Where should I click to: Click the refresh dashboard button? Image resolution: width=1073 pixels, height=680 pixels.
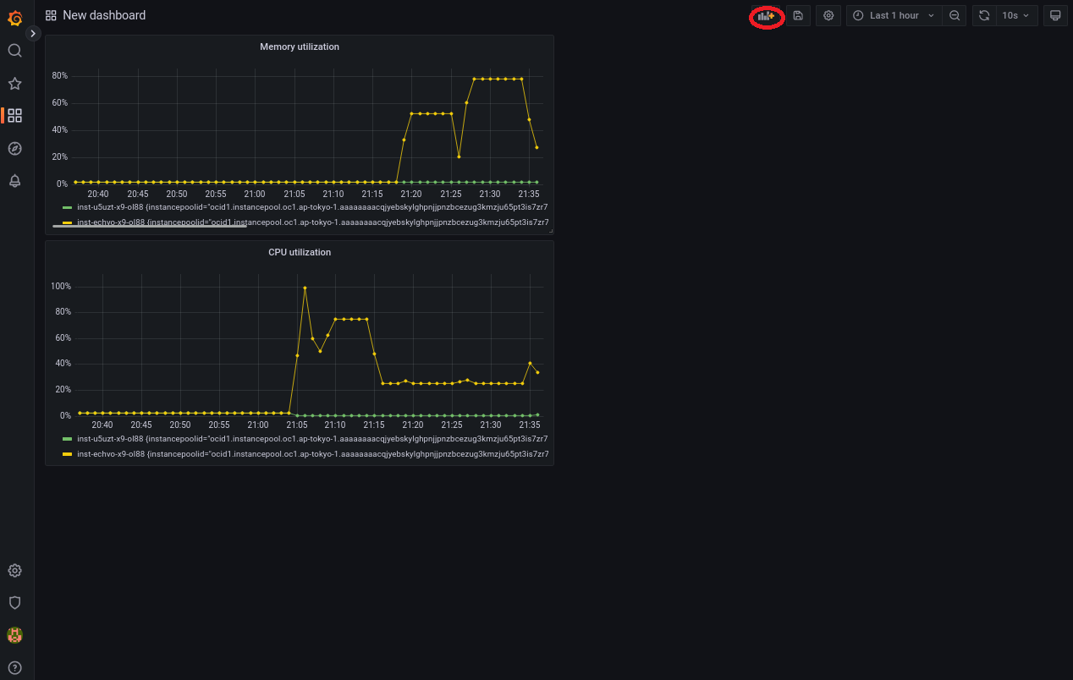(x=984, y=15)
